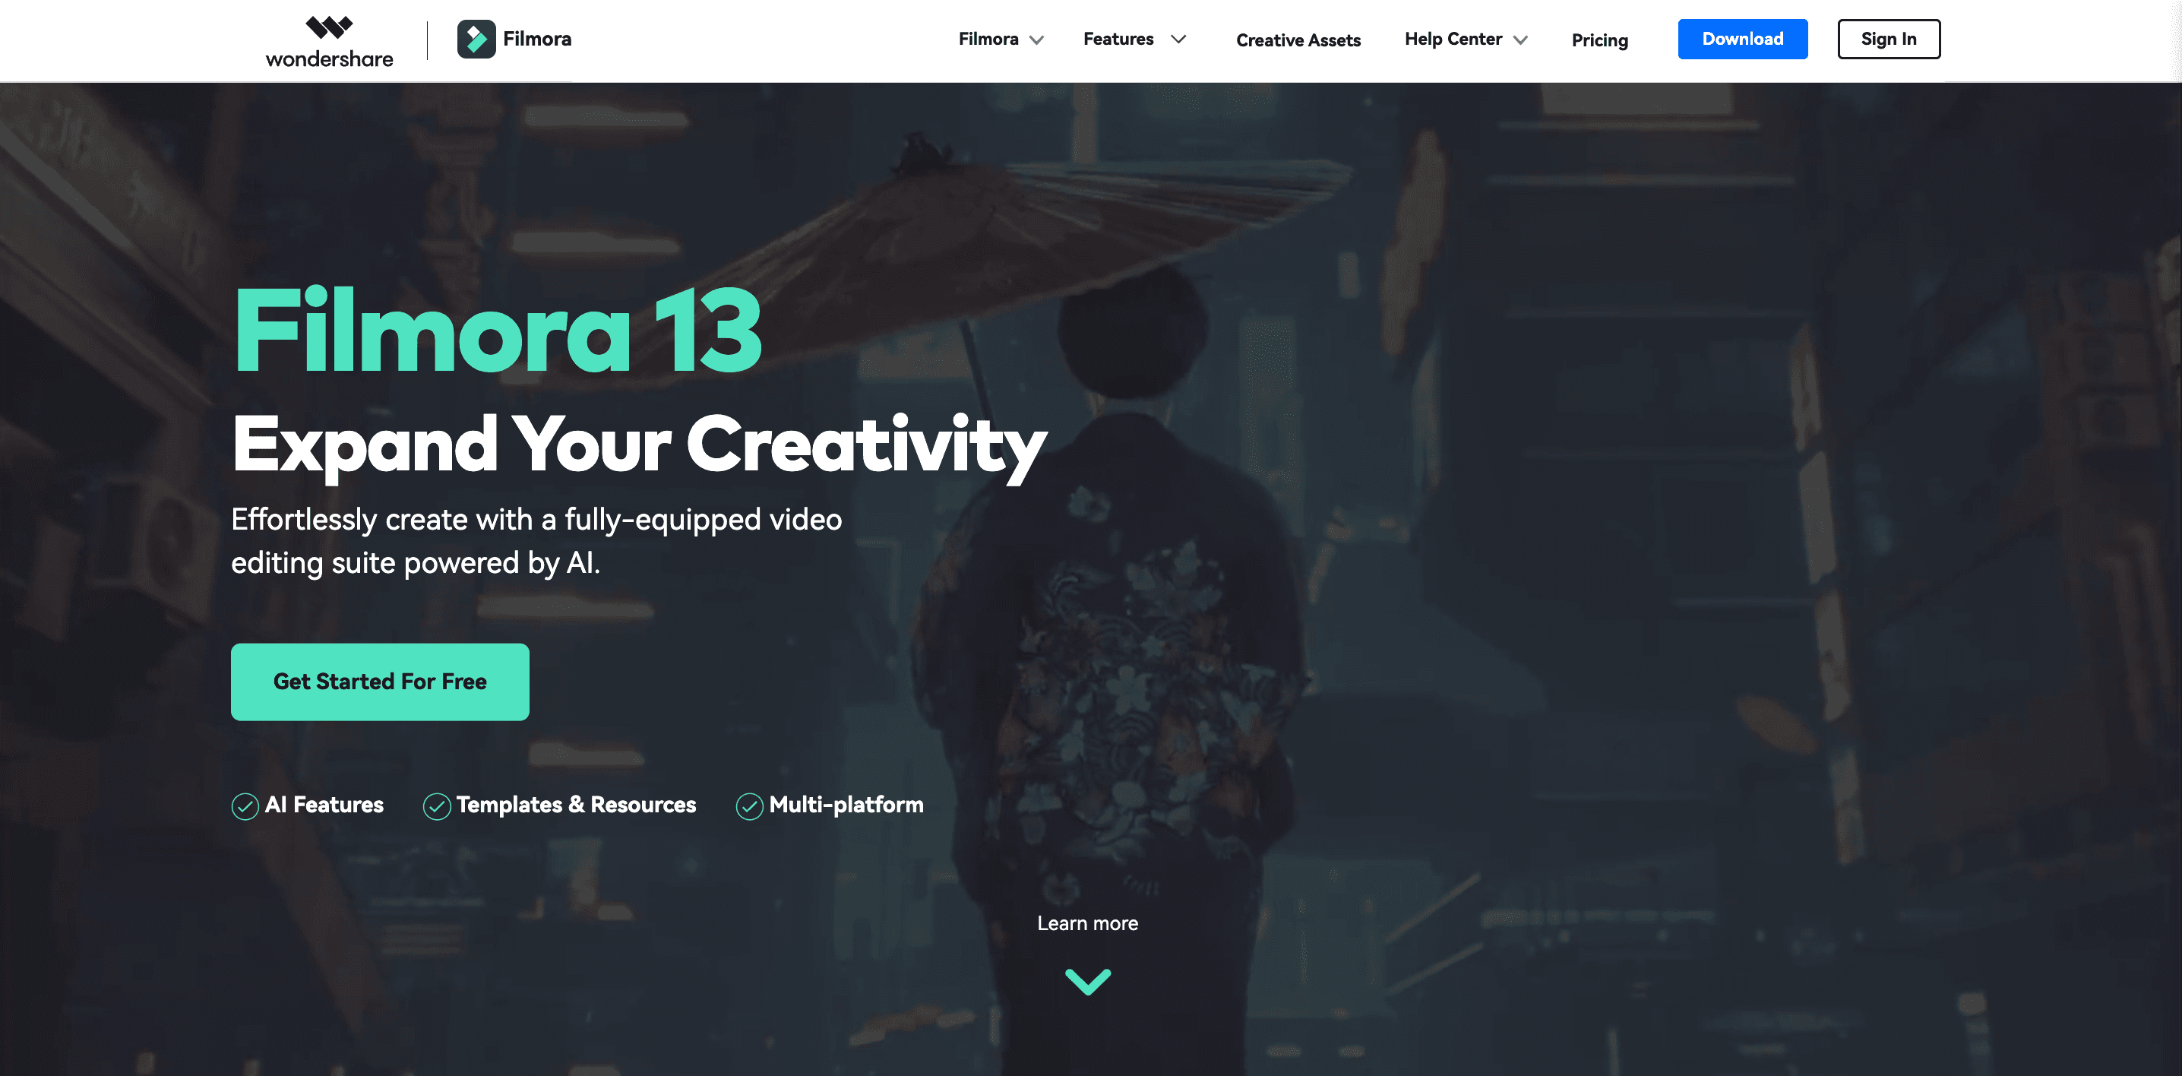Click the Wondershare logo icon
The height and width of the screenshot is (1076, 2182).
point(328,25)
